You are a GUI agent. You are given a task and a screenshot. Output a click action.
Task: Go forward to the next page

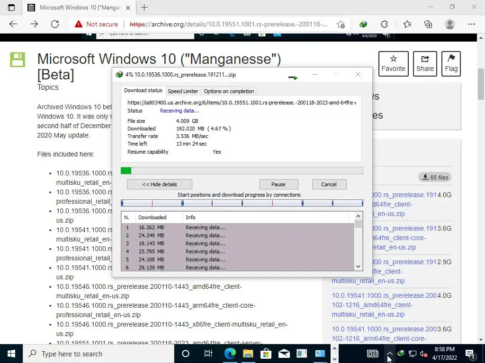(x=34, y=24)
